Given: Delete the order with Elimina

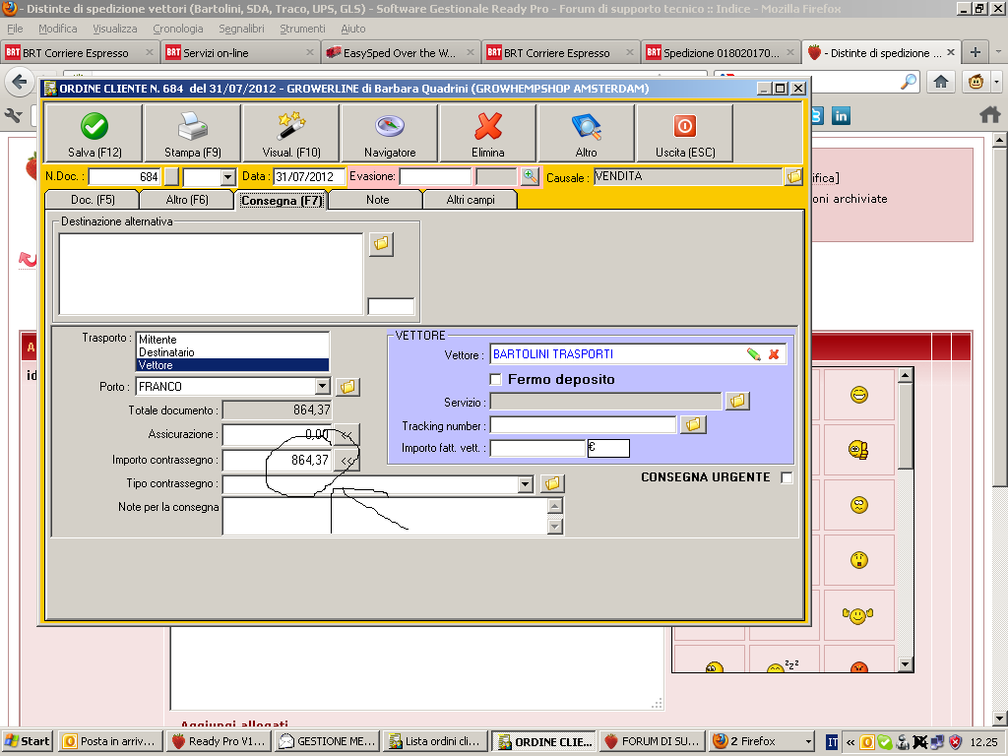Looking at the screenshot, I should 488,133.
